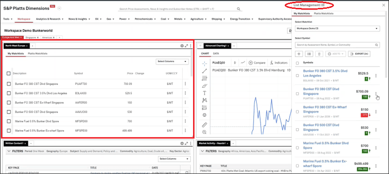Image resolution: width=389 pixels, height=174 pixels.
Task: Switch to the Singapore workspace tab
Action: click(x=31, y=37)
